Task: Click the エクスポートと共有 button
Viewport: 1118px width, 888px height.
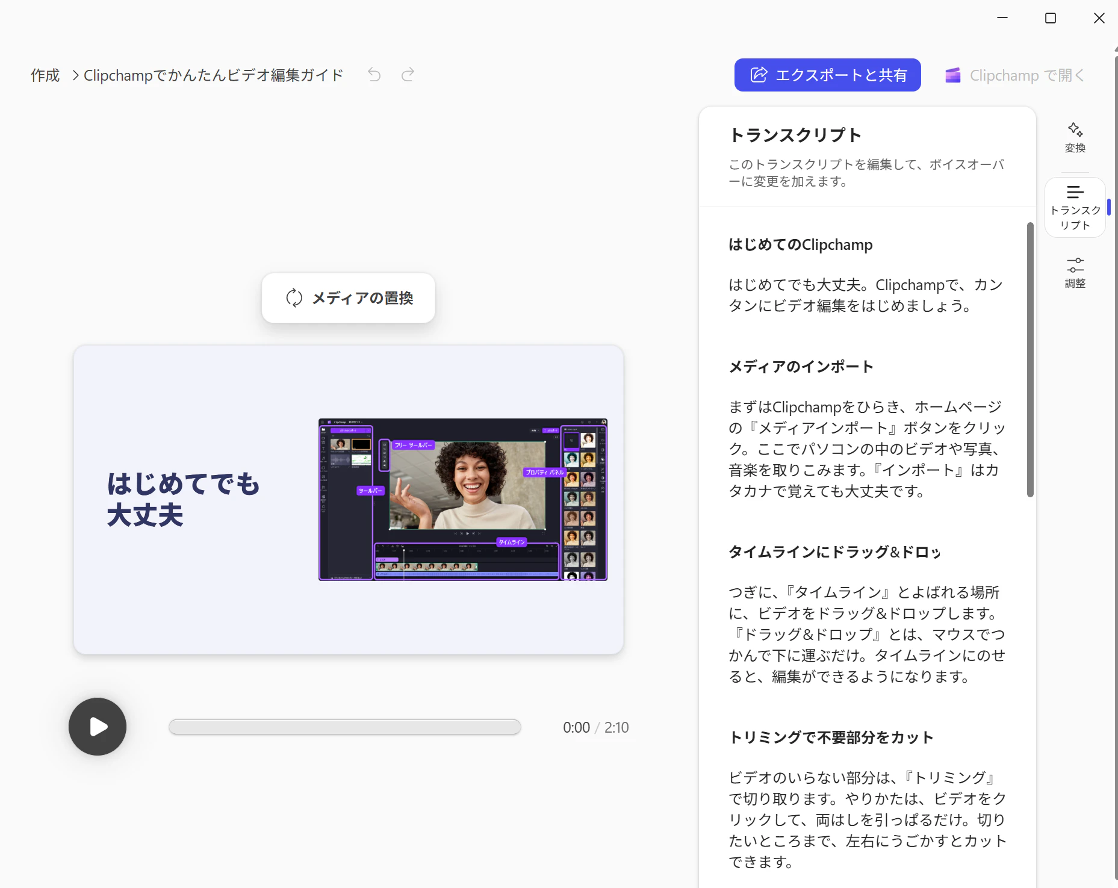Action: 827,75
